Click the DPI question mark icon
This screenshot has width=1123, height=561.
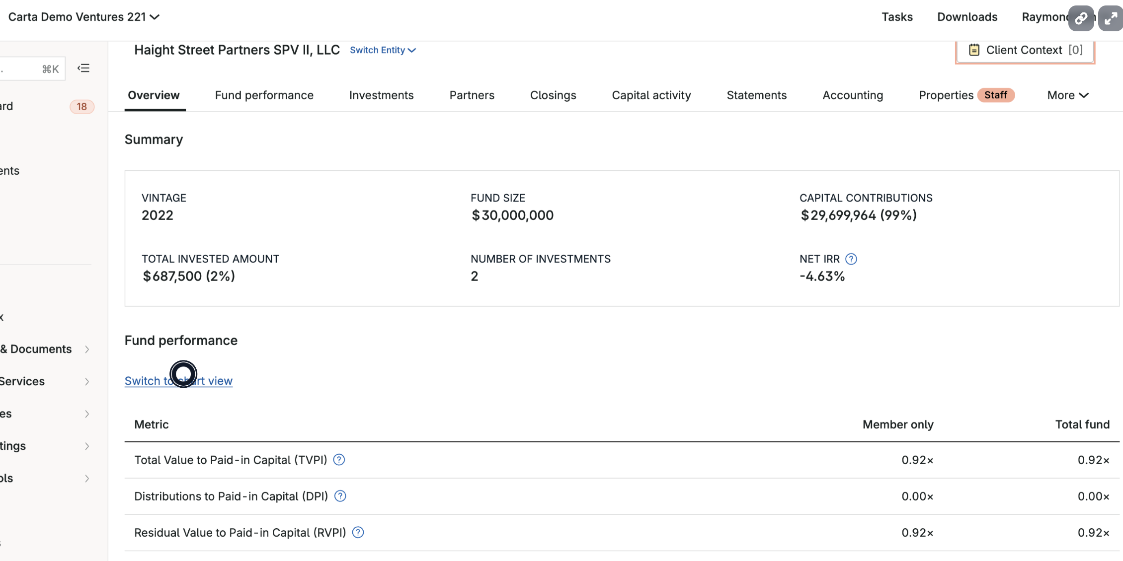pos(340,496)
